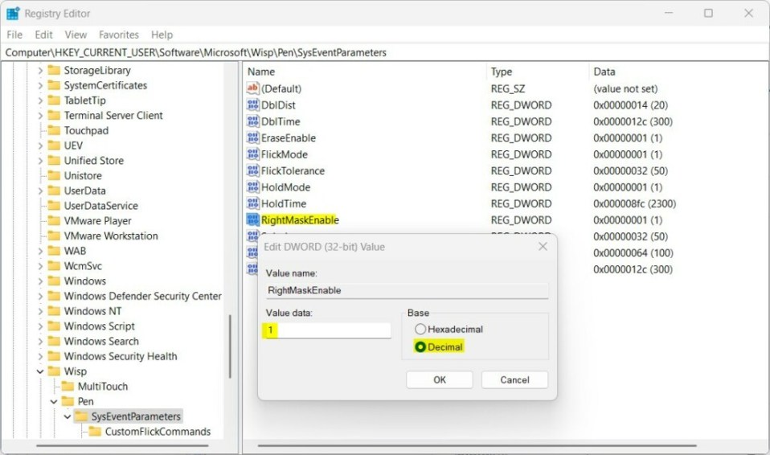Image resolution: width=770 pixels, height=455 pixels.
Task: Click the StorageLibrary folder icon
Action: [54, 70]
